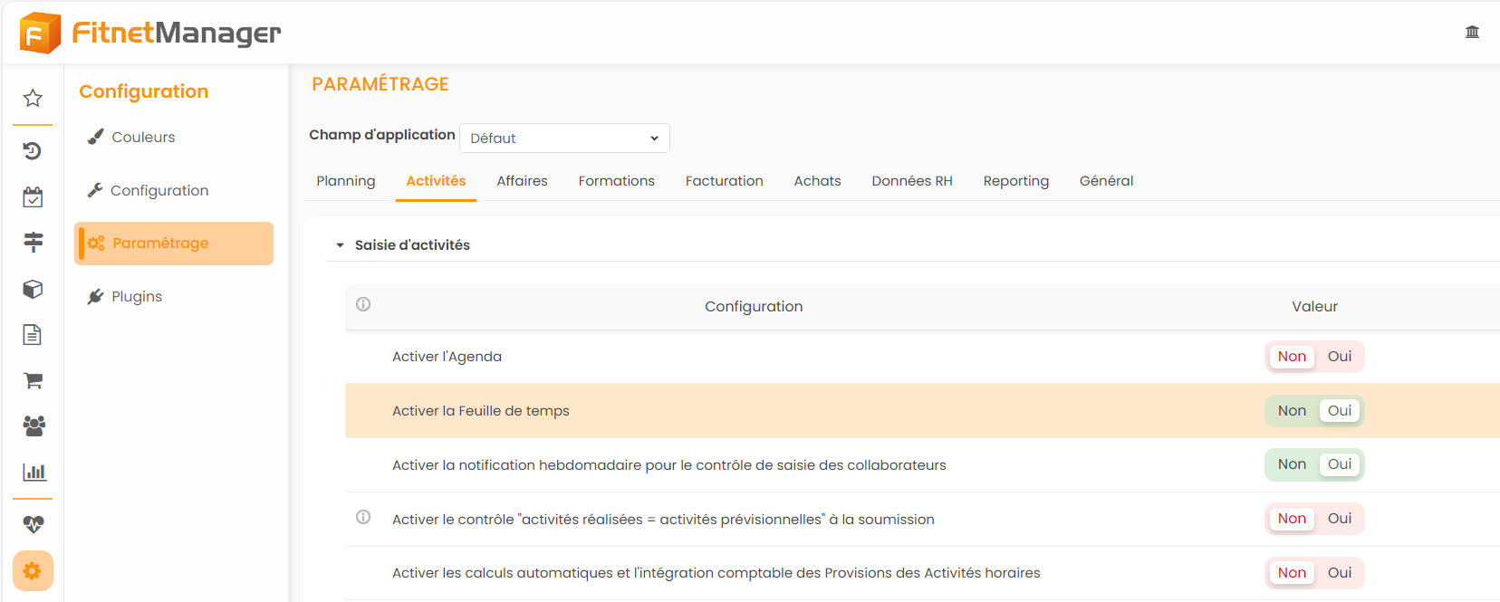This screenshot has height=602, width=1500.
Task: Click the bar chart reporting icon
Action: pos(34,472)
